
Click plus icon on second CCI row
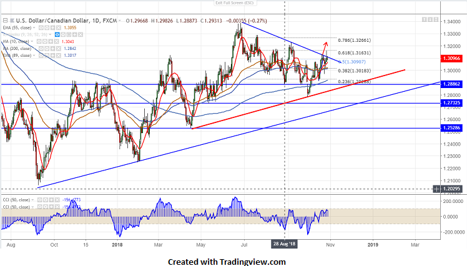coord(51,207)
